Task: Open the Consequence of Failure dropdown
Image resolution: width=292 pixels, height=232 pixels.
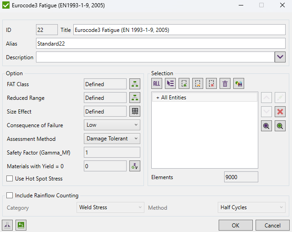Action: pos(112,125)
